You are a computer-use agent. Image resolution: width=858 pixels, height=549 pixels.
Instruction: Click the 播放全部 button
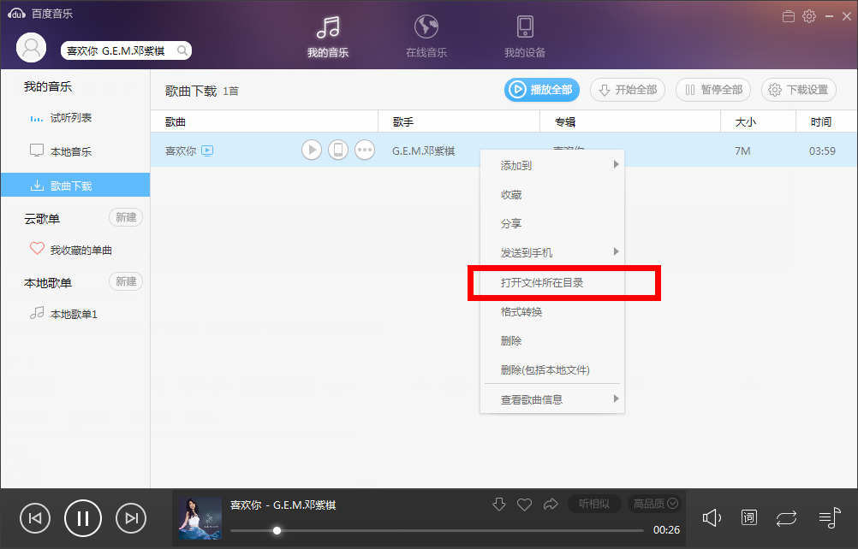point(542,90)
